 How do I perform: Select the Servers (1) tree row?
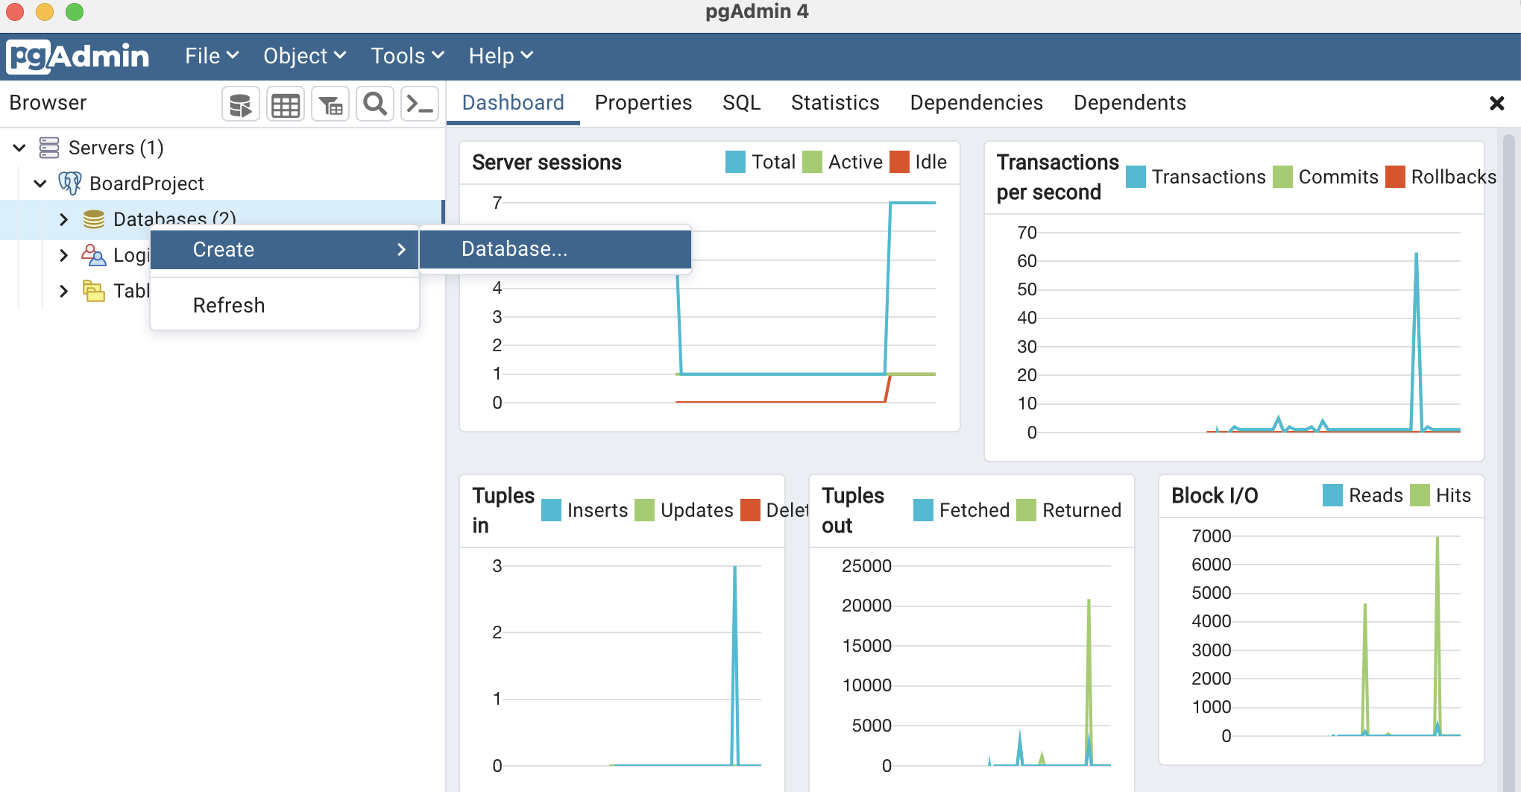(222, 148)
